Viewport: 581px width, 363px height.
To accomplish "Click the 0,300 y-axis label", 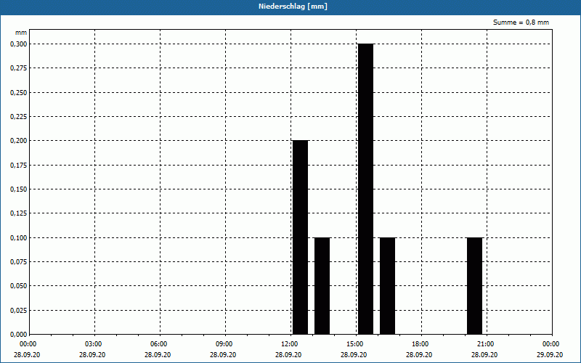I will (19, 44).
